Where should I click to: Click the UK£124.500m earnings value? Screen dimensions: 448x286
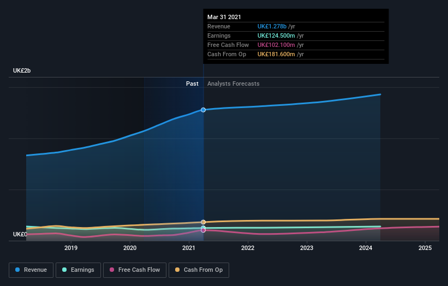tap(276, 35)
